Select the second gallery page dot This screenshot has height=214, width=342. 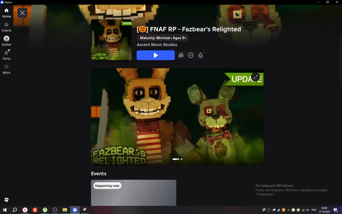(x=182, y=159)
